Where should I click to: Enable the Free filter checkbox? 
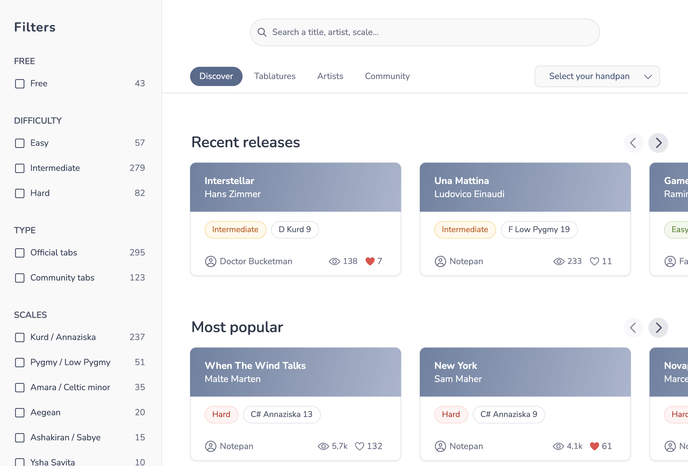[20, 84]
